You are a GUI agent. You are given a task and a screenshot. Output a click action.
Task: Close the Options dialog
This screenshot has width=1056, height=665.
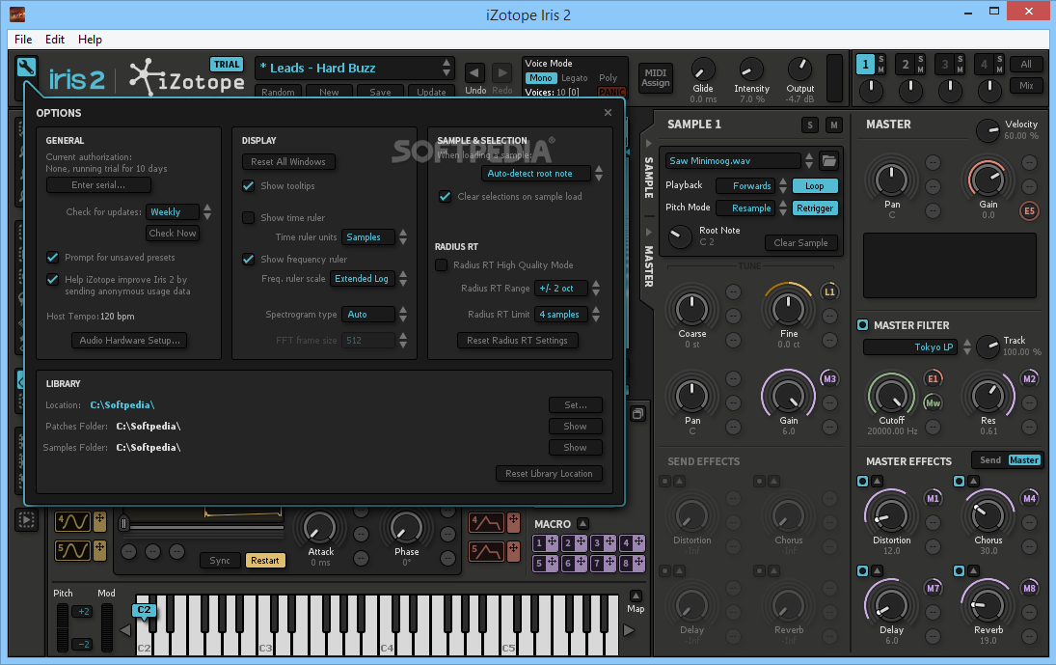pos(608,113)
